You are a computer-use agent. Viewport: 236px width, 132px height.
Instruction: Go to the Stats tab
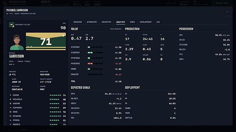pyautogui.click(x=132, y=22)
